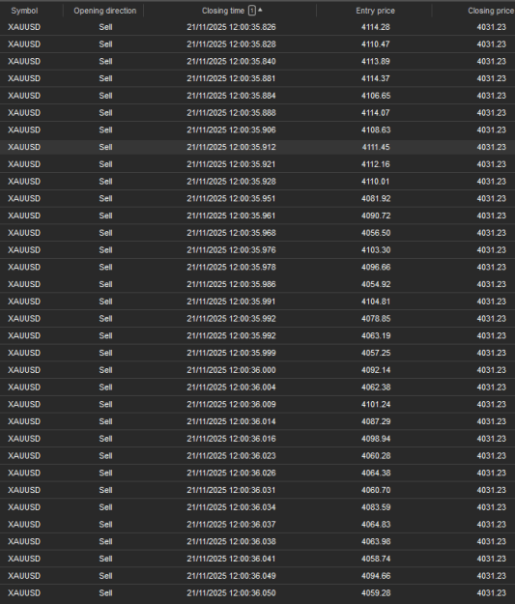Screen dimensions: 515x604
Task: Select the trade closed at 12:00:35.912
Action: [257, 147]
